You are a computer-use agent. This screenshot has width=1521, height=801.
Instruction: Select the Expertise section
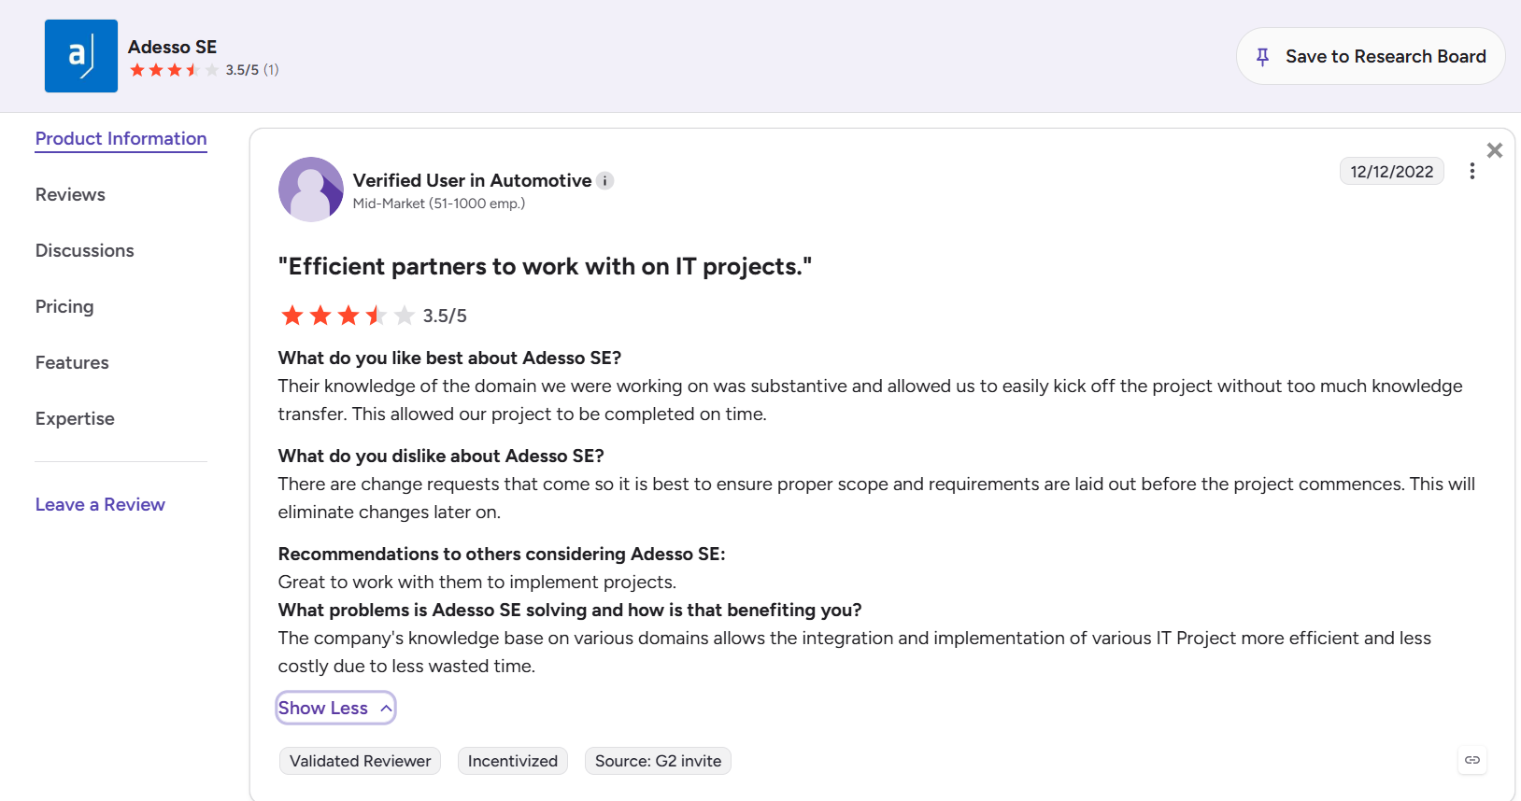[75, 418]
